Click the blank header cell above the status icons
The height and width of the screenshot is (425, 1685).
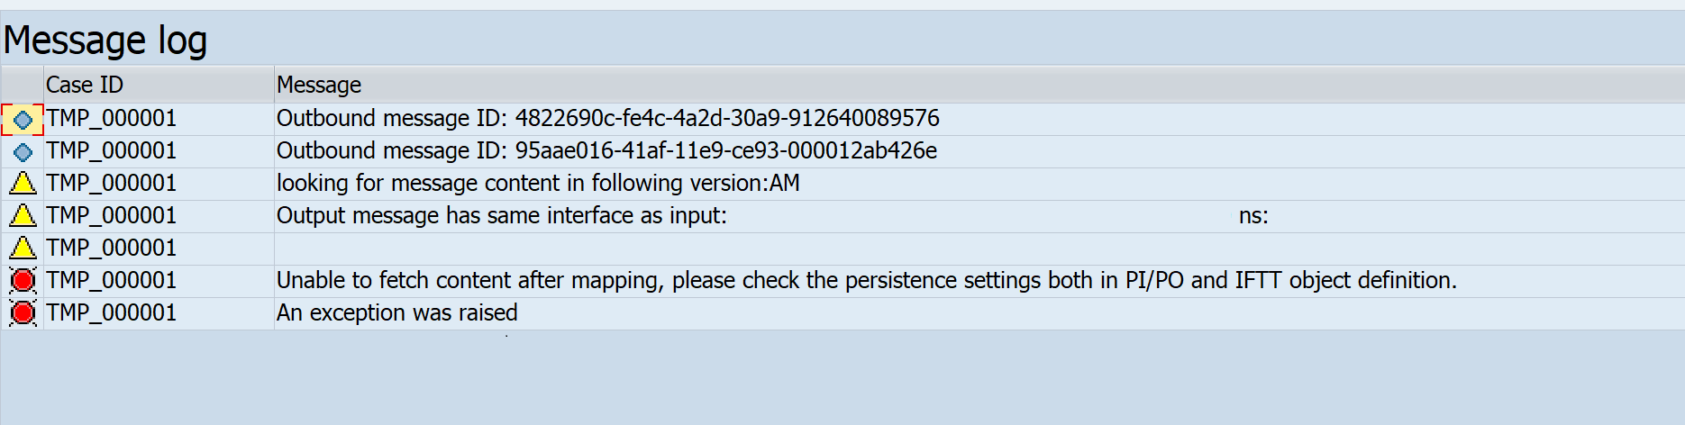23,85
